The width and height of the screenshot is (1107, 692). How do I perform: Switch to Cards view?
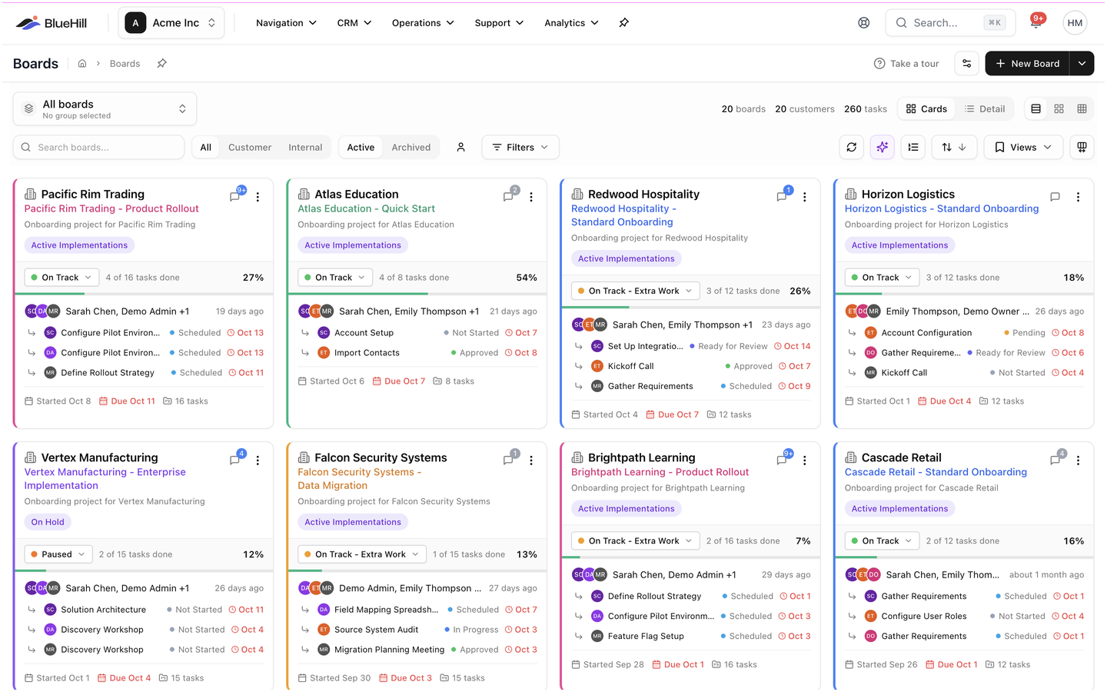point(926,109)
